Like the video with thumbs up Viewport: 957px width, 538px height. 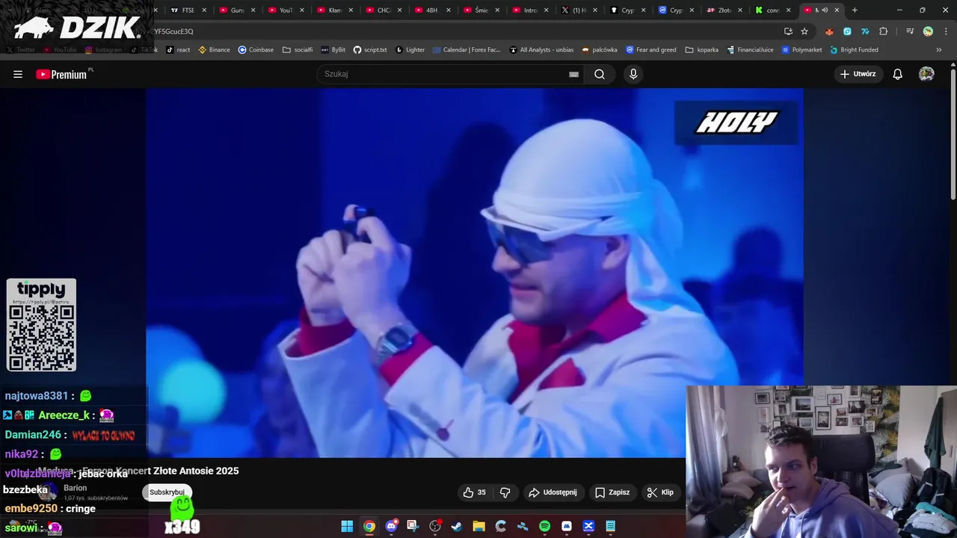[474, 492]
